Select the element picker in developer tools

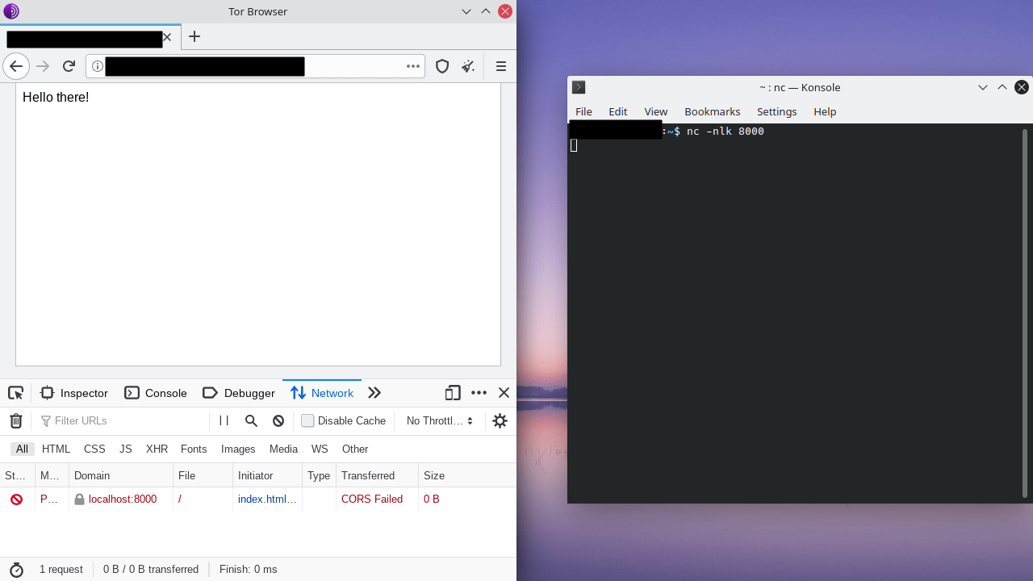pyautogui.click(x=15, y=393)
